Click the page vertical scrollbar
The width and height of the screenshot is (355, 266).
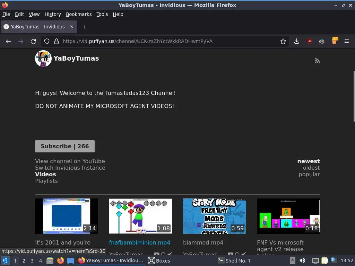tap(354, 97)
